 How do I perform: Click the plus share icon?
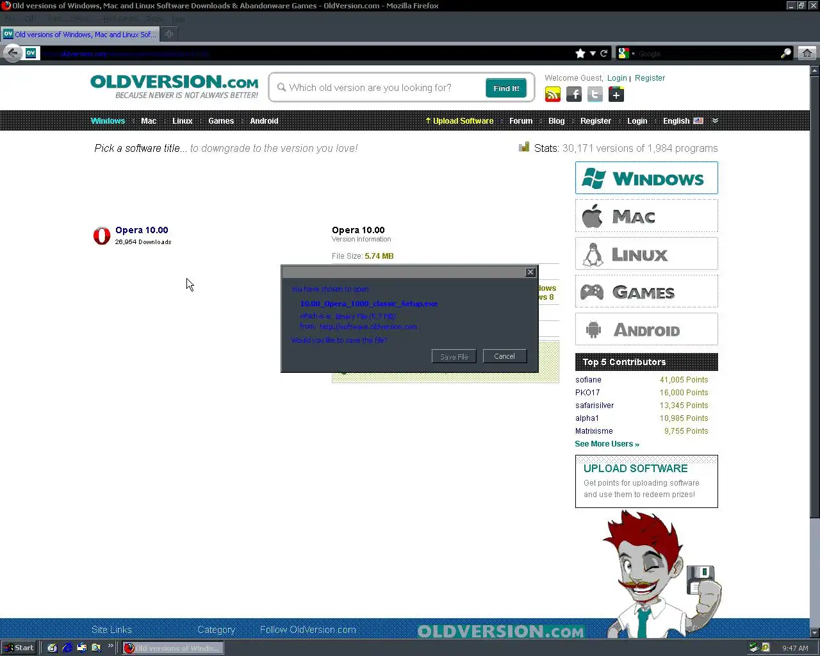[616, 95]
